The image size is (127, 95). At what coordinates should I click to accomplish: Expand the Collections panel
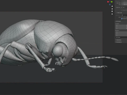tap(118, 40)
